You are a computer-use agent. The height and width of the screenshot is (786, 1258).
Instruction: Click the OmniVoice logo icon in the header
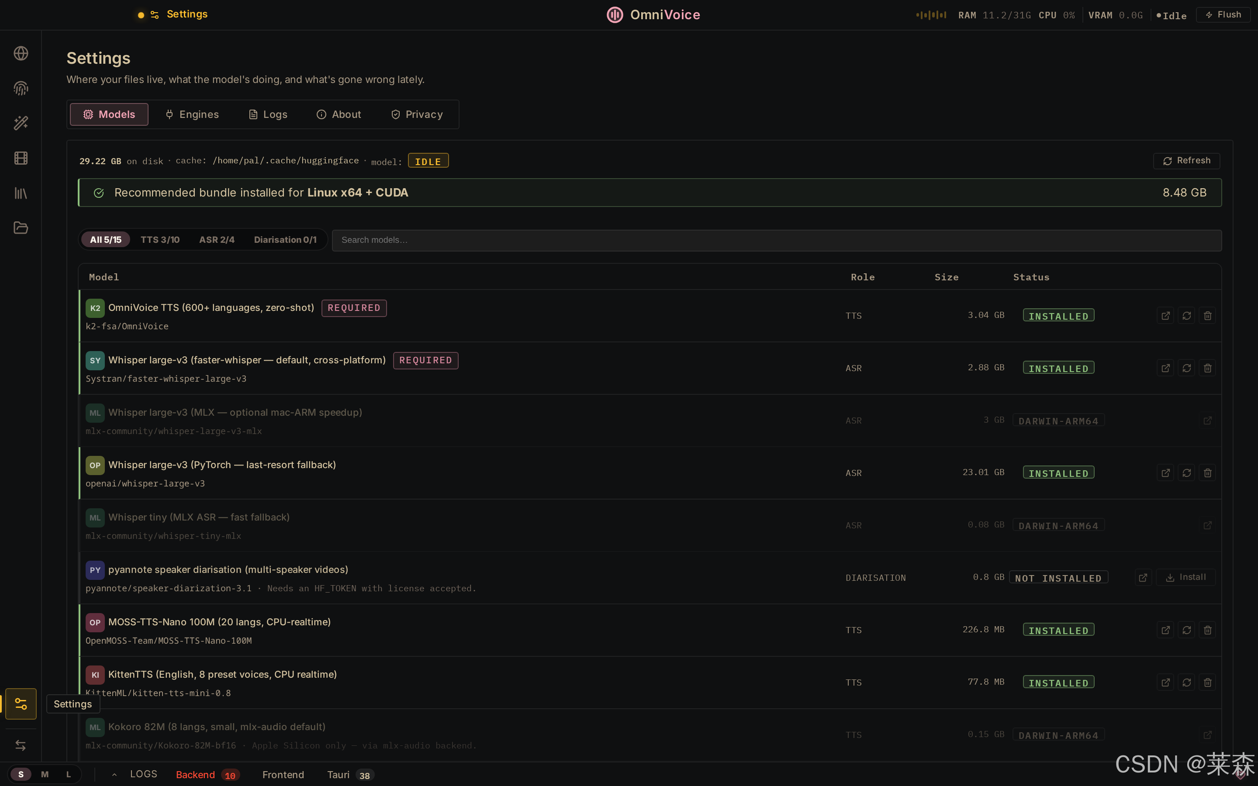pyautogui.click(x=615, y=14)
